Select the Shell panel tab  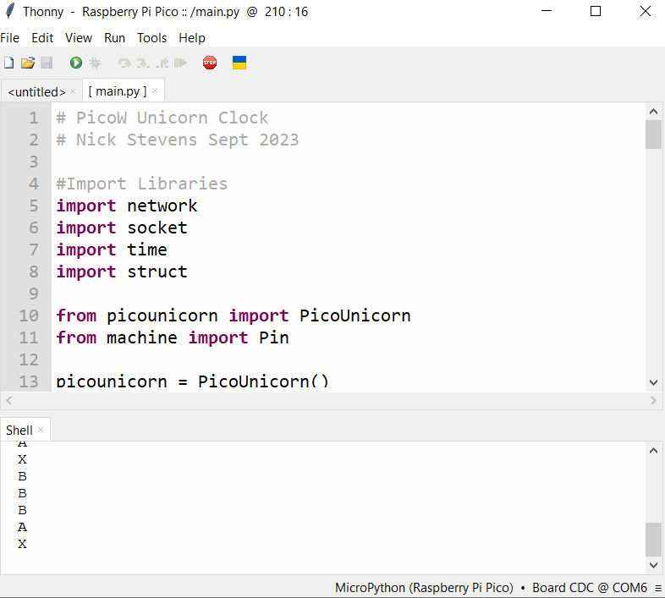click(x=19, y=430)
